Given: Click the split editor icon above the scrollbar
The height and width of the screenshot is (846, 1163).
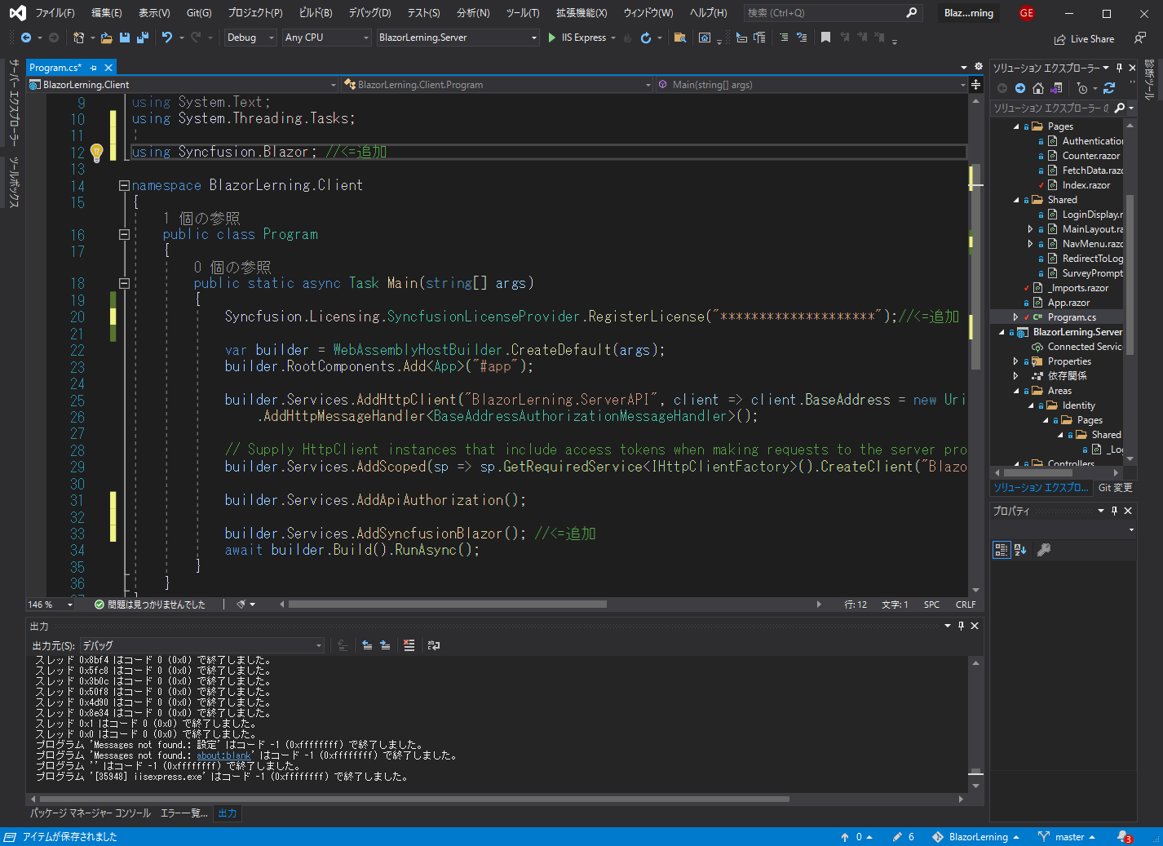Looking at the screenshot, I should pos(975,85).
